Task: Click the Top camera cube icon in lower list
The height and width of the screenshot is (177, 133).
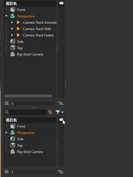Action: click(13, 145)
